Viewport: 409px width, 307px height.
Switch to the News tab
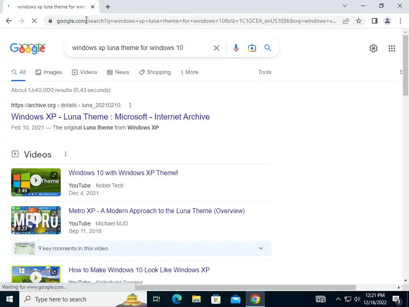(x=118, y=72)
